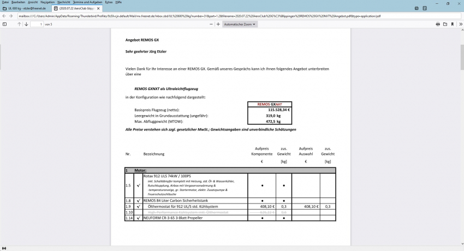This screenshot has height=251, width=464.
Task: Click the red 'REMOS GXNXT' table title
Action: pos(270,104)
